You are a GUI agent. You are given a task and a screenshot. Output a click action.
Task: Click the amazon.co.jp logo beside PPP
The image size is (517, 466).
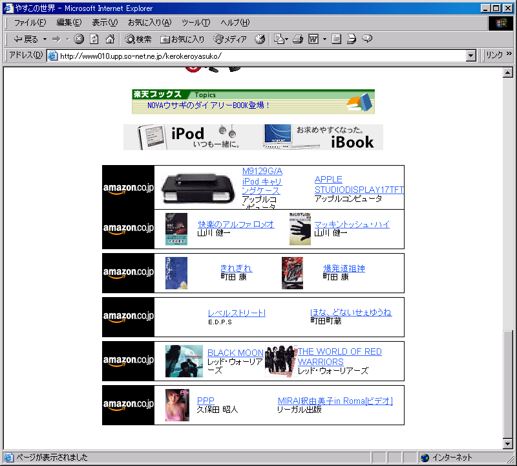128,405
